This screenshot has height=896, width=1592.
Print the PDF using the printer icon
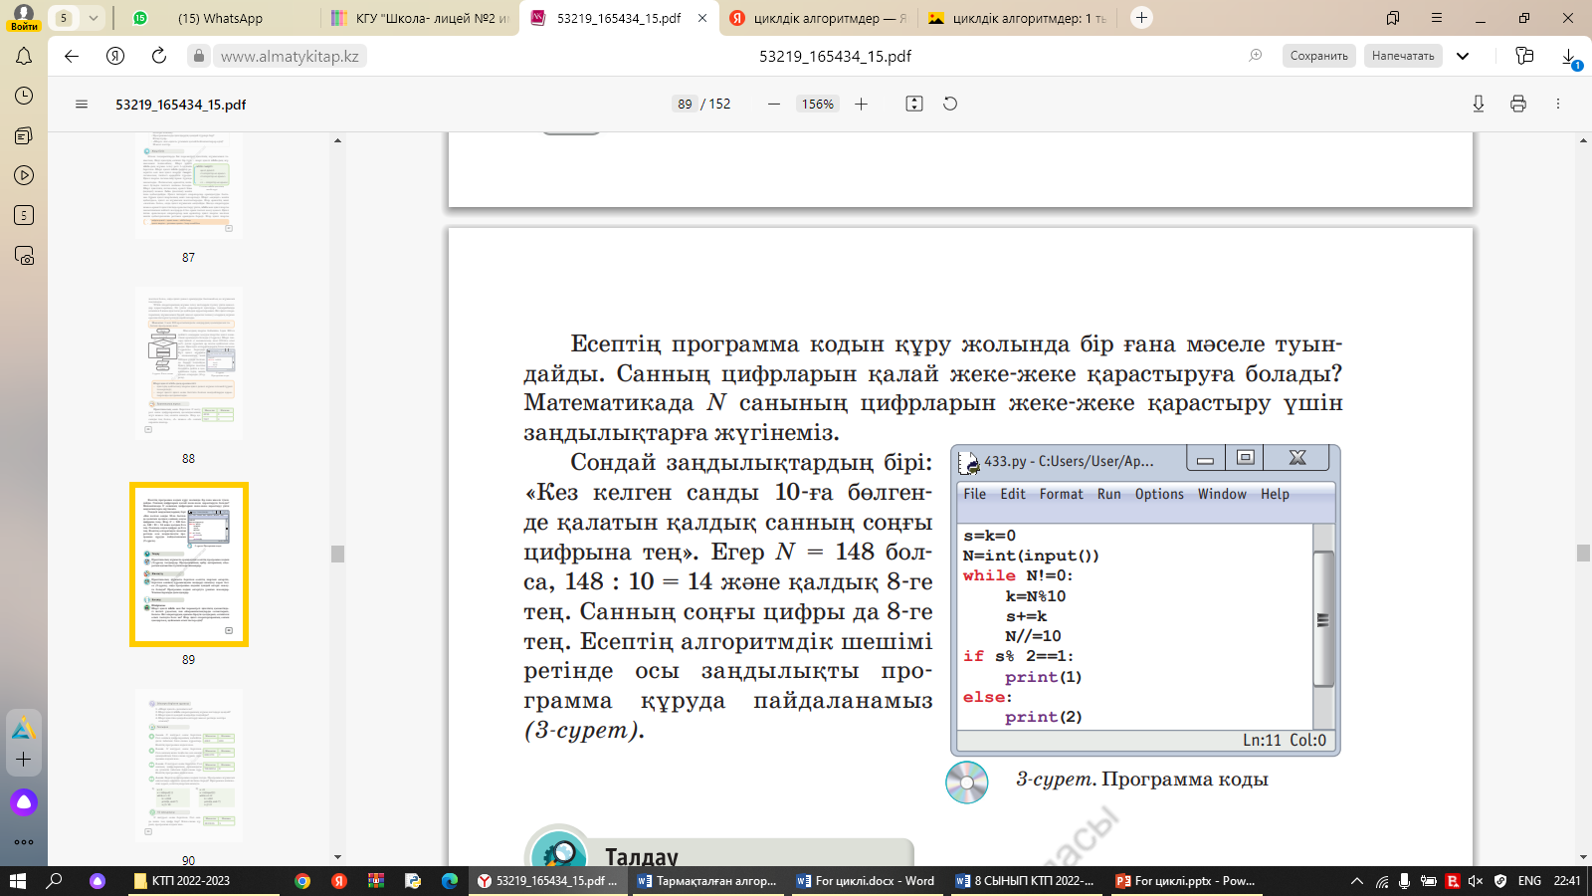pos(1518,104)
